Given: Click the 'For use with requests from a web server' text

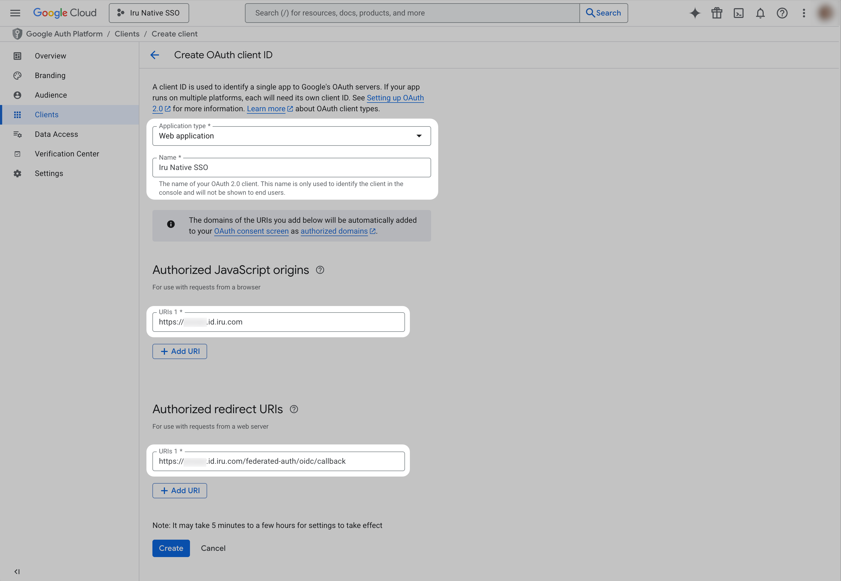Looking at the screenshot, I should pyautogui.click(x=210, y=427).
